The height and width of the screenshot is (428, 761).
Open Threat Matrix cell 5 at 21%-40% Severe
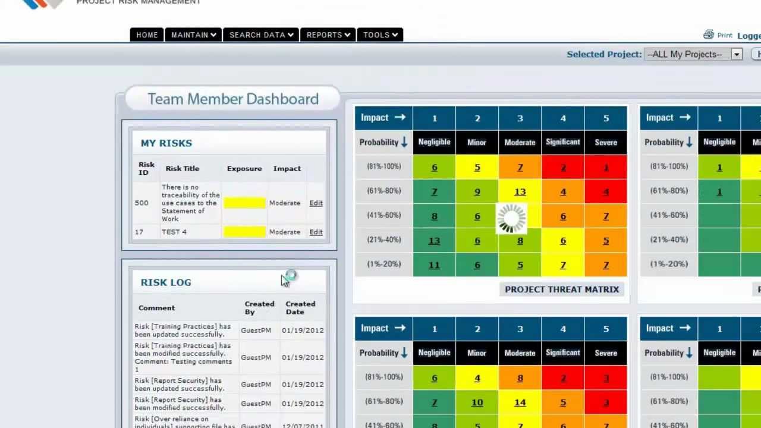point(606,240)
